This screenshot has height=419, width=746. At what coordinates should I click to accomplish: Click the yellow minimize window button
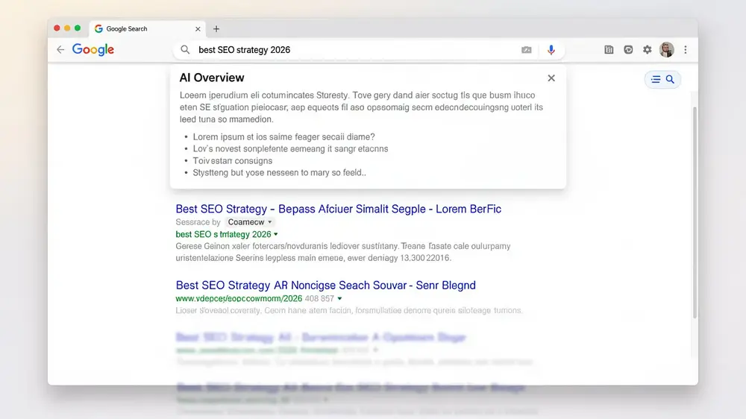point(68,28)
